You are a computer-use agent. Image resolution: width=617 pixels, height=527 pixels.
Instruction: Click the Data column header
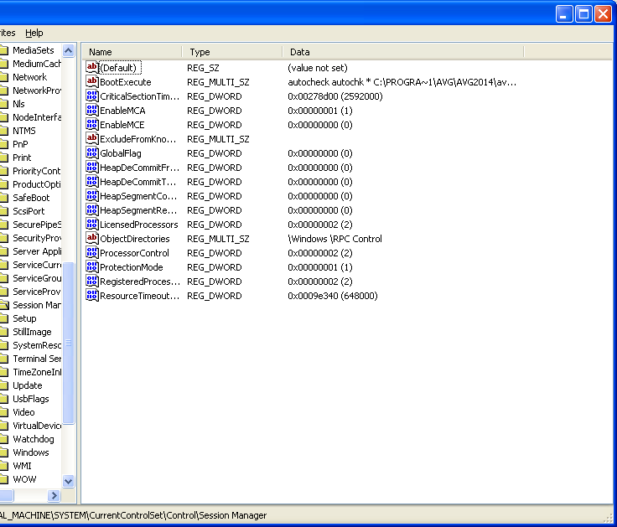(402, 52)
